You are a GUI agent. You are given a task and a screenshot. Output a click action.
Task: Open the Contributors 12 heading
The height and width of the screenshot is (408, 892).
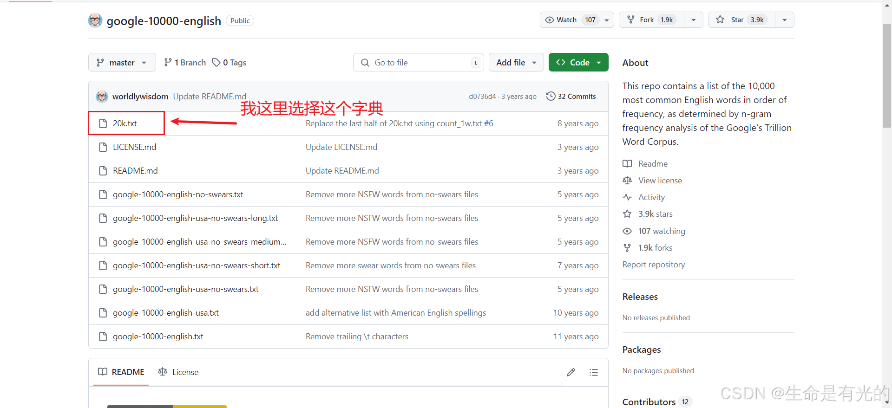[x=657, y=402]
